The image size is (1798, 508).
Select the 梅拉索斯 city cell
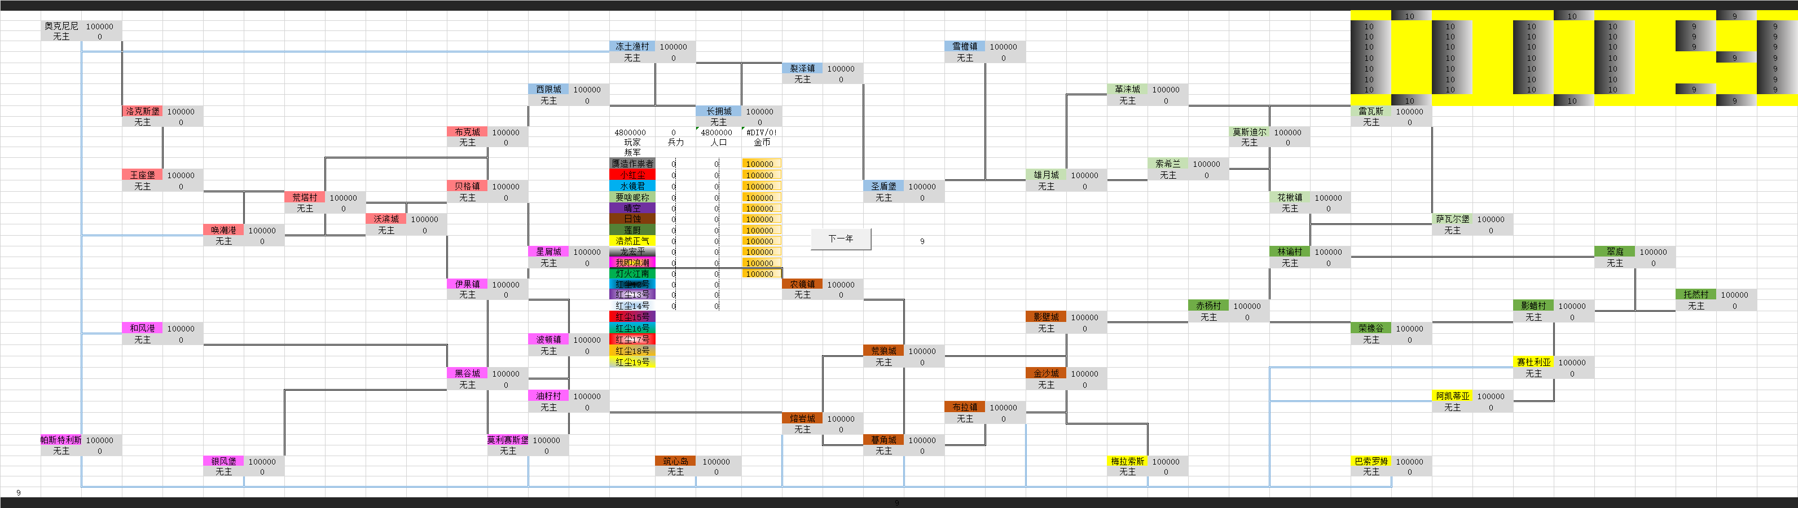coord(1127,461)
